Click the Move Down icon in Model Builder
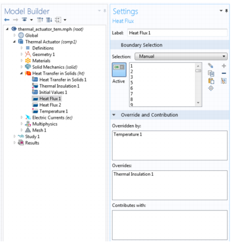 point(49,20)
